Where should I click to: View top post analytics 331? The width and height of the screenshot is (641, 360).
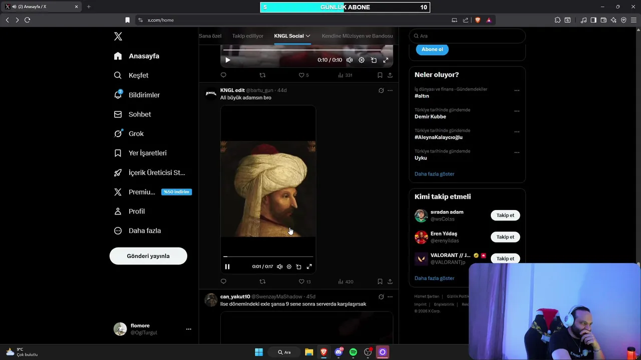(345, 75)
